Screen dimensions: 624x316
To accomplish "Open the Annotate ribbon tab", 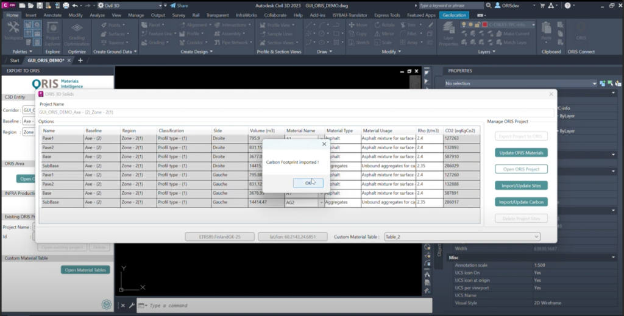I will click(x=52, y=15).
